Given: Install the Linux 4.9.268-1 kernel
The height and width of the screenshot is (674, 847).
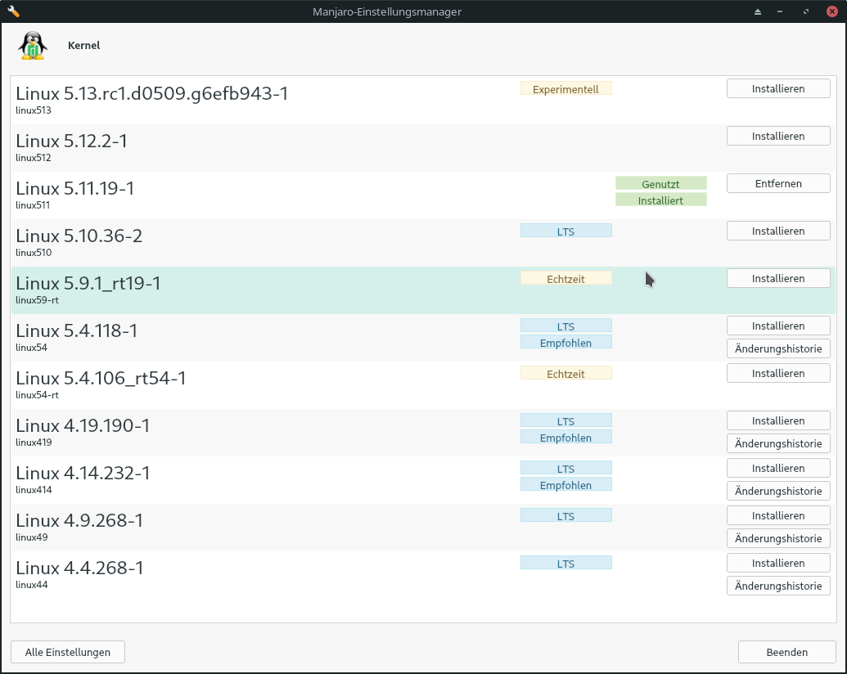Looking at the screenshot, I should tap(778, 516).
